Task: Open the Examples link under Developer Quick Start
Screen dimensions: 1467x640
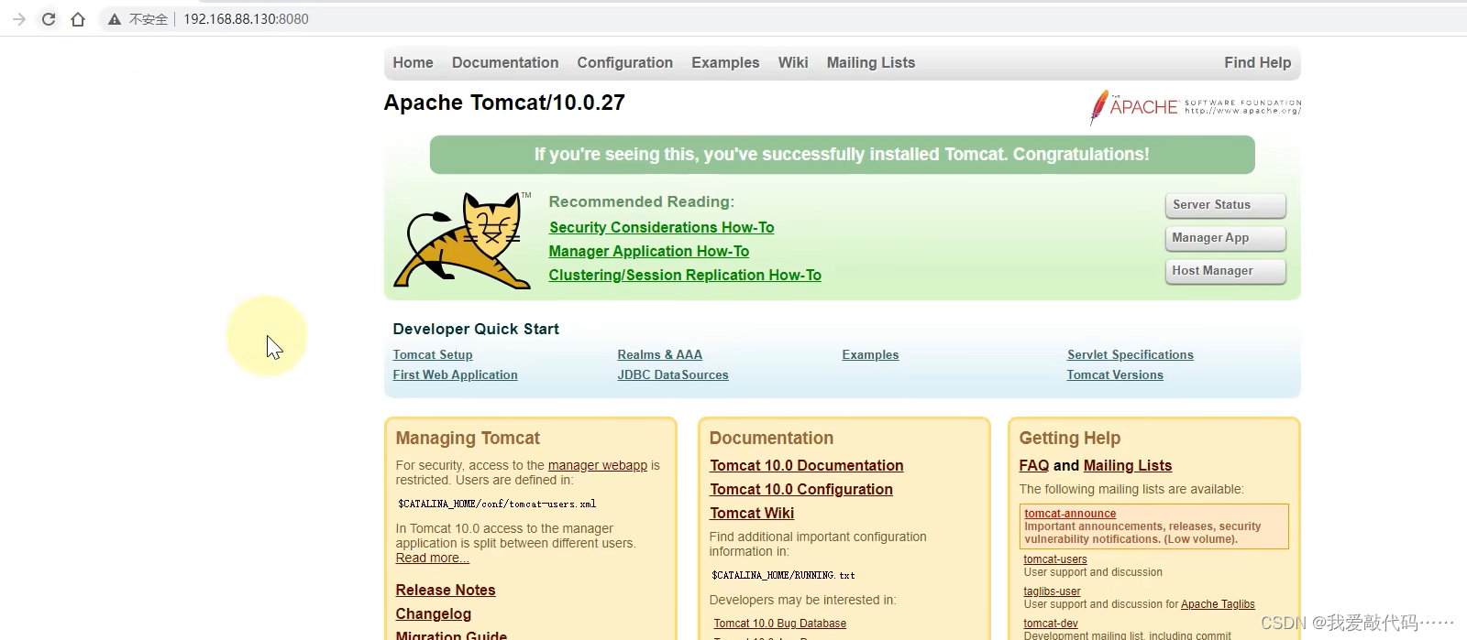Action: (870, 354)
